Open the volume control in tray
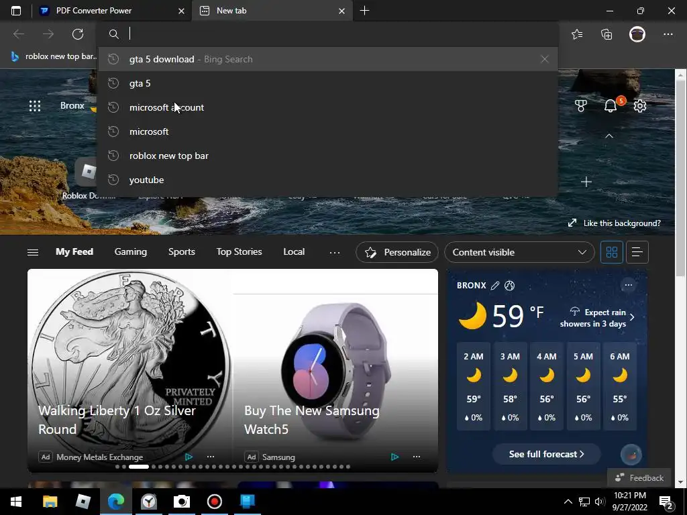Image resolution: width=687 pixels, height=515 pixels. [x=599, y=502]
